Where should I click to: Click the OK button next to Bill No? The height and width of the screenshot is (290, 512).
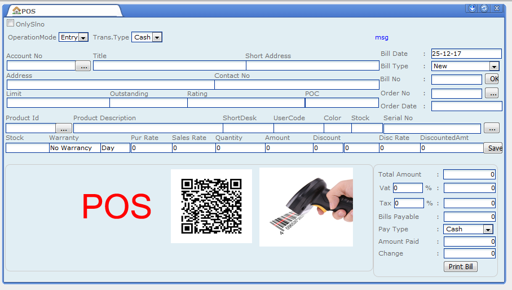493,78
